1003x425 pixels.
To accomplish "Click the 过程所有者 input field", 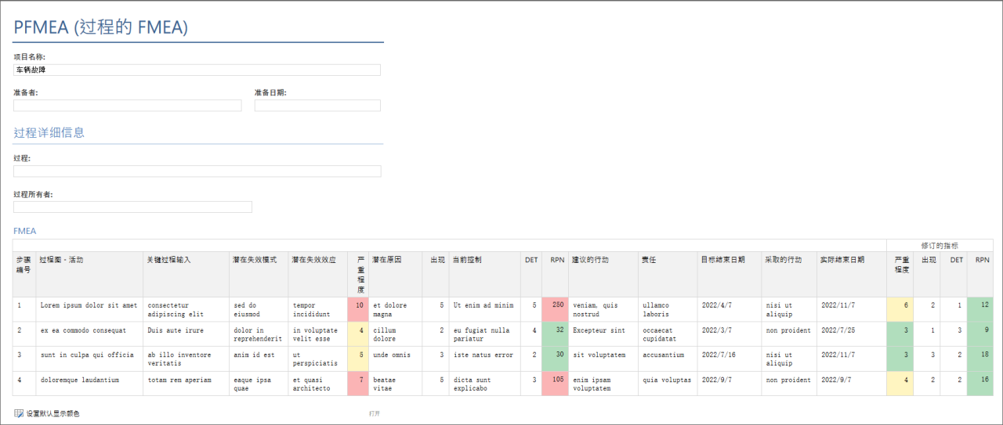I will [132, 207].
